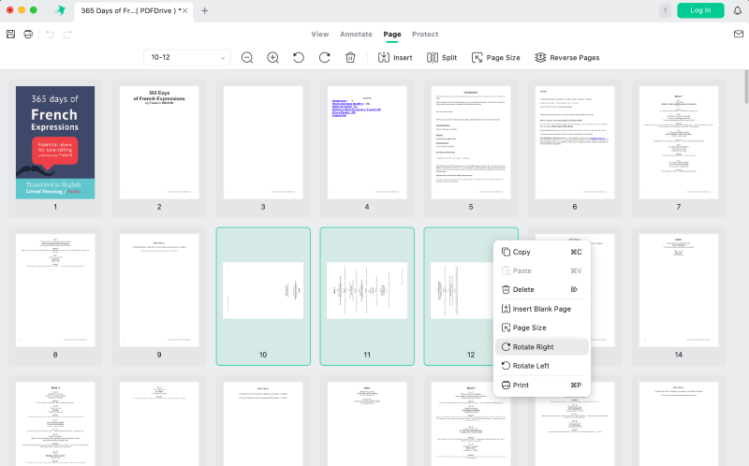This screenshot has height=466, width=749.
Task: Switch to the Annotate tab
Action: click(x=356, y=34)
